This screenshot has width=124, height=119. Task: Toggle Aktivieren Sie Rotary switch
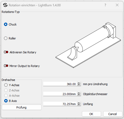[6, 52]
